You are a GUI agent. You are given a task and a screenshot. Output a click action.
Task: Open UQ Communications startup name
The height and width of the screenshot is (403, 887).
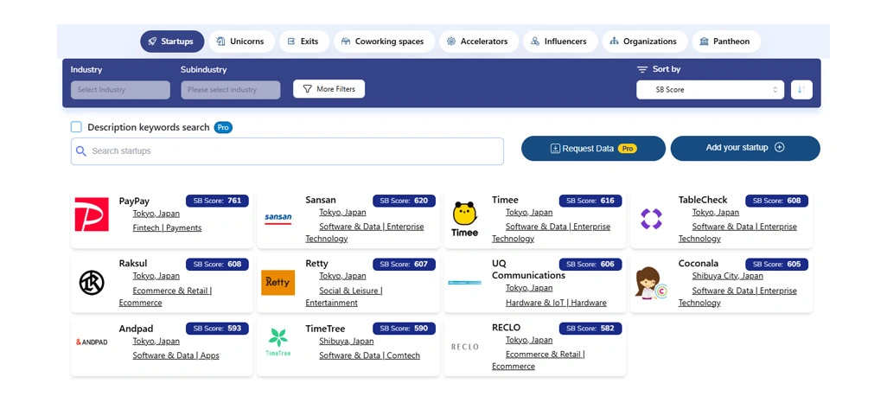[x=528, y=270]
